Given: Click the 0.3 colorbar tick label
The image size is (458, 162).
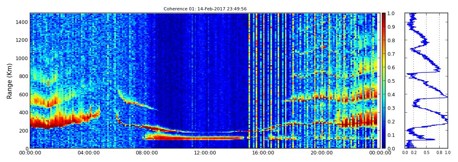Looking at the screenshot, I should (390, 108).
